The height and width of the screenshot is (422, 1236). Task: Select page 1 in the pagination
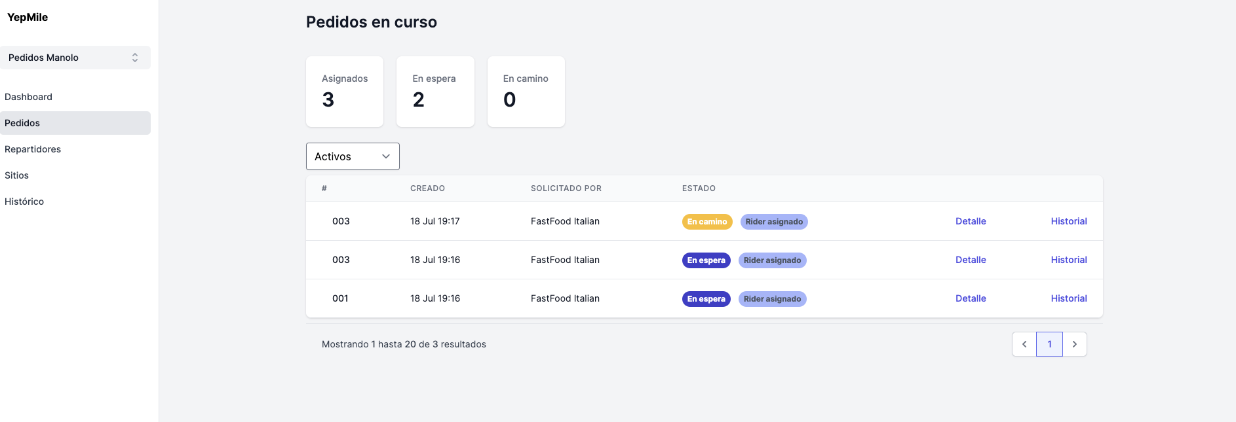[1049, 344]
